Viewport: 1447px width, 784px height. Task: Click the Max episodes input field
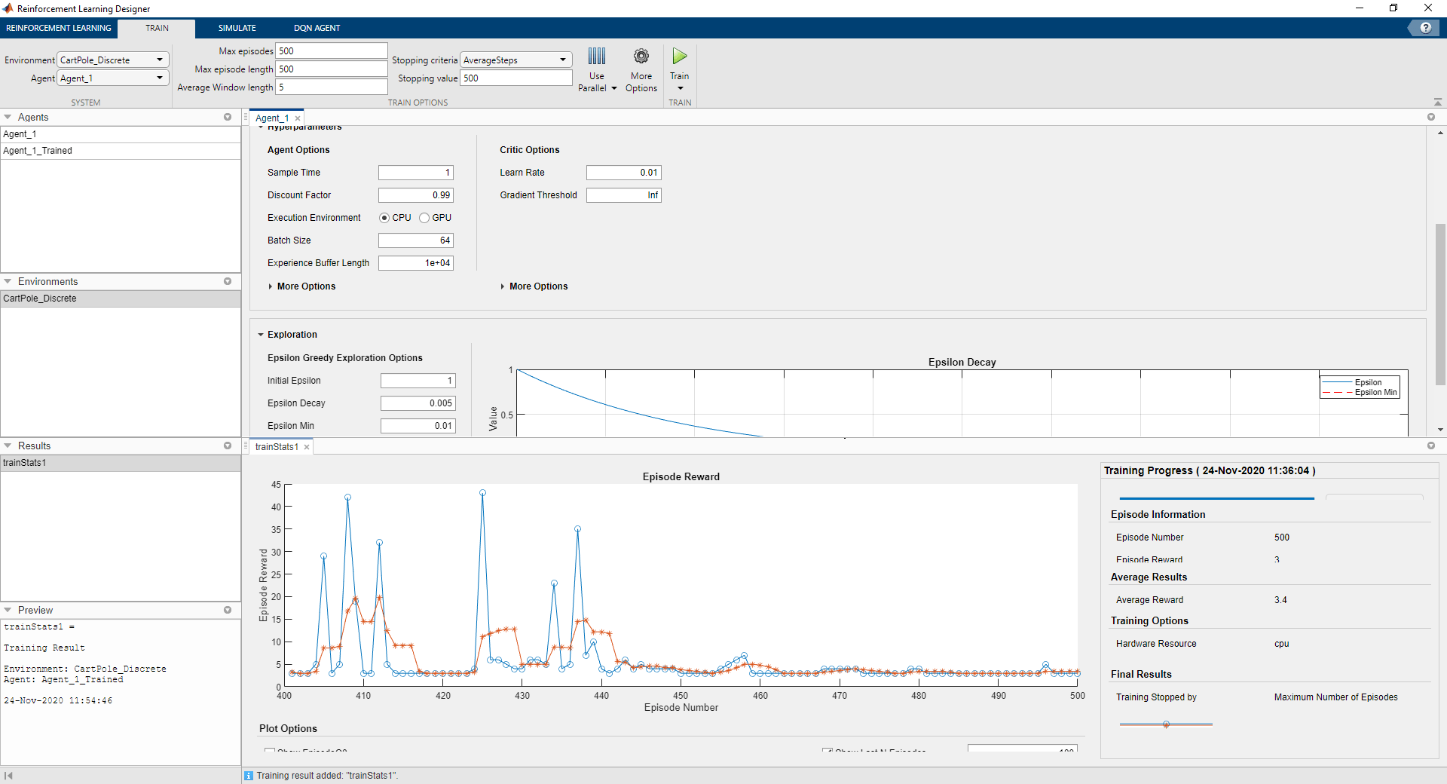tap(331, 51)
